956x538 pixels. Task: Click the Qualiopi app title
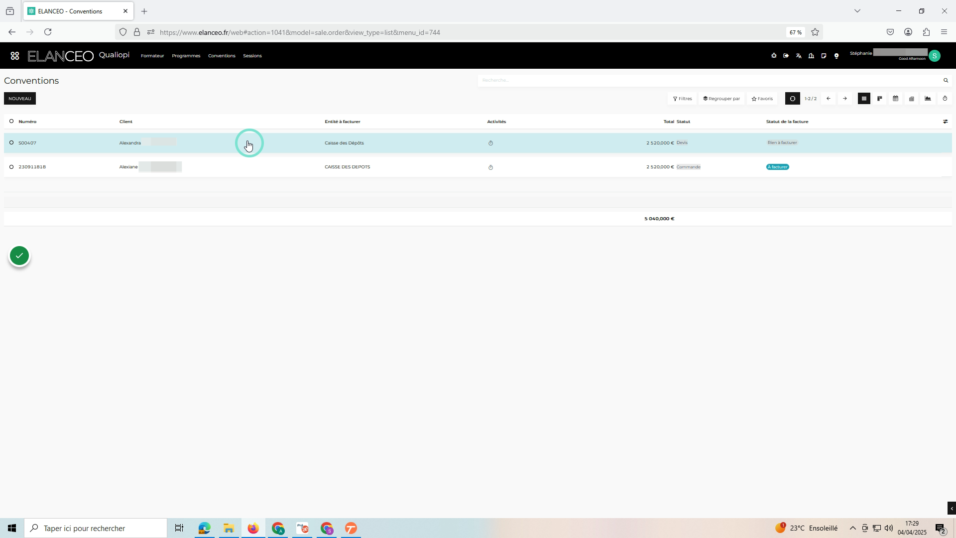click(x=114, y=55)
